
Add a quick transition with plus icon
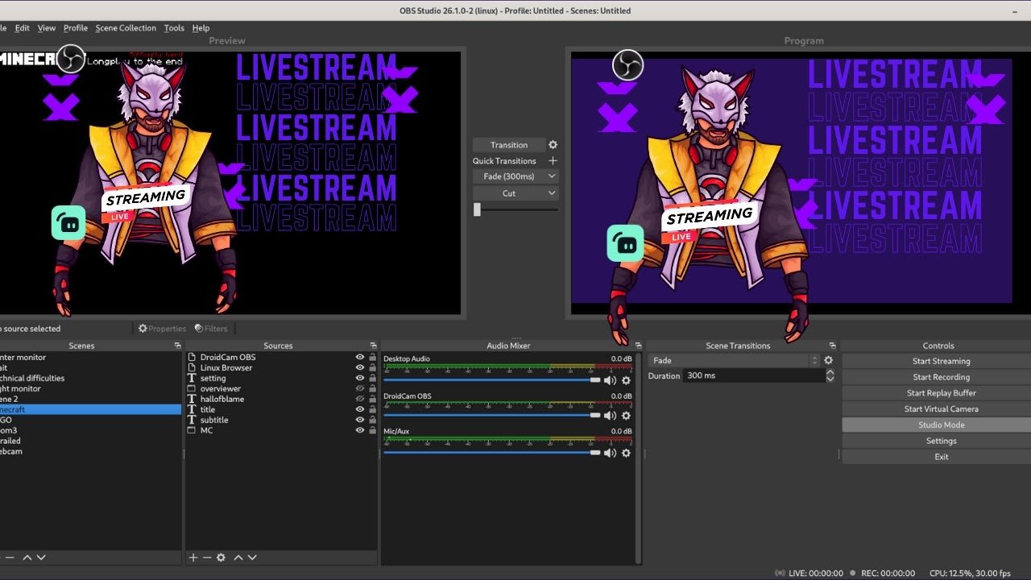pos(553,161)
